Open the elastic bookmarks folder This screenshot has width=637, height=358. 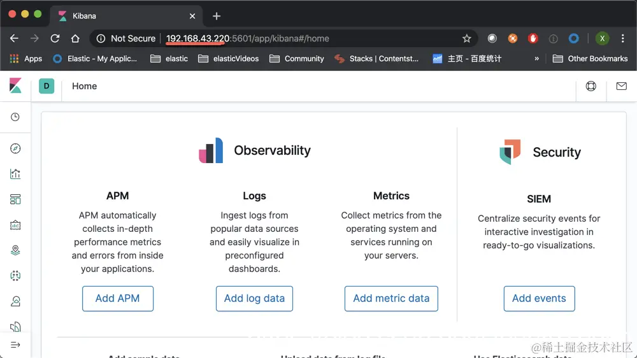click(169, 59)
